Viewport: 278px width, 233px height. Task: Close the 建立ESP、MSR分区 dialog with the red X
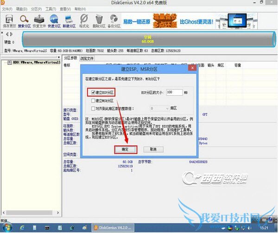pos(193,68)
